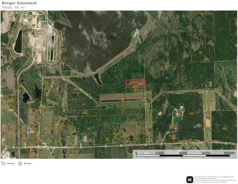The height and width of the screenshot is (184, 238).
Task: Click the Land id logo icon
Action: tap(190, 180)
